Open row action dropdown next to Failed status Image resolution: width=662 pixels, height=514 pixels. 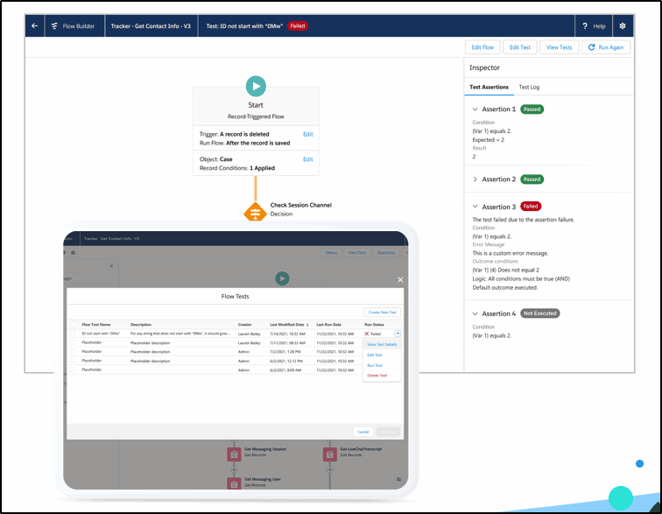click(398, 334)
